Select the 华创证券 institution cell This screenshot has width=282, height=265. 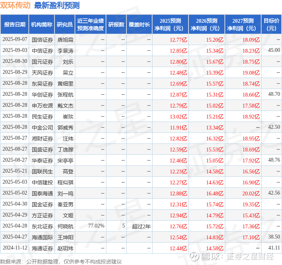(x=42, y=95)
